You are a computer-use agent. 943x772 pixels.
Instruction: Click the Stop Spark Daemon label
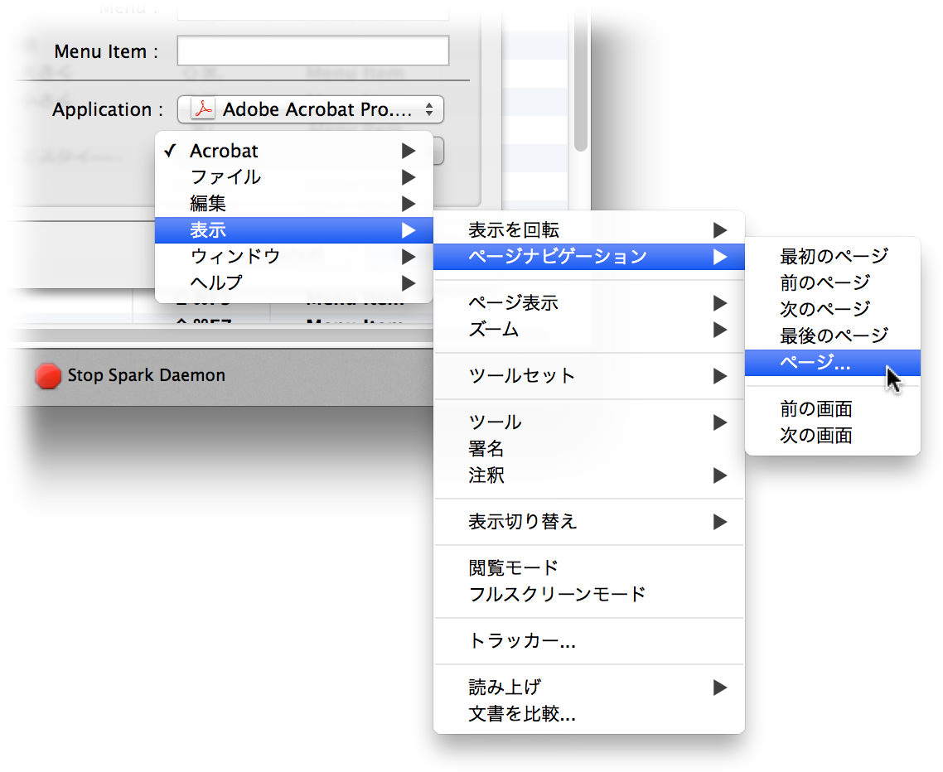tap(146, 375)
